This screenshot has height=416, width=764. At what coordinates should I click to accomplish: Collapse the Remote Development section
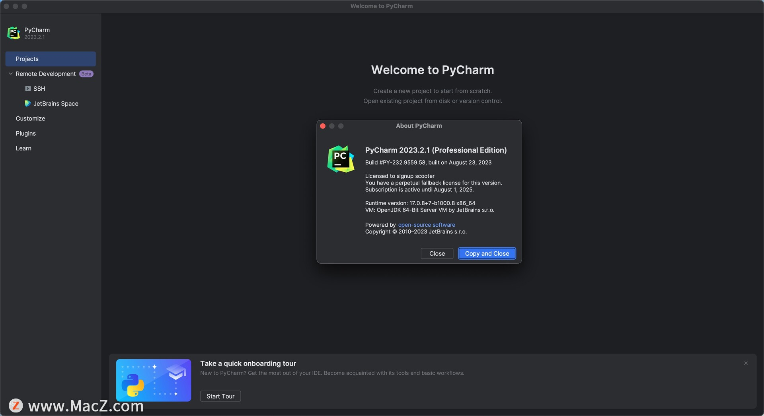point(11,74)
